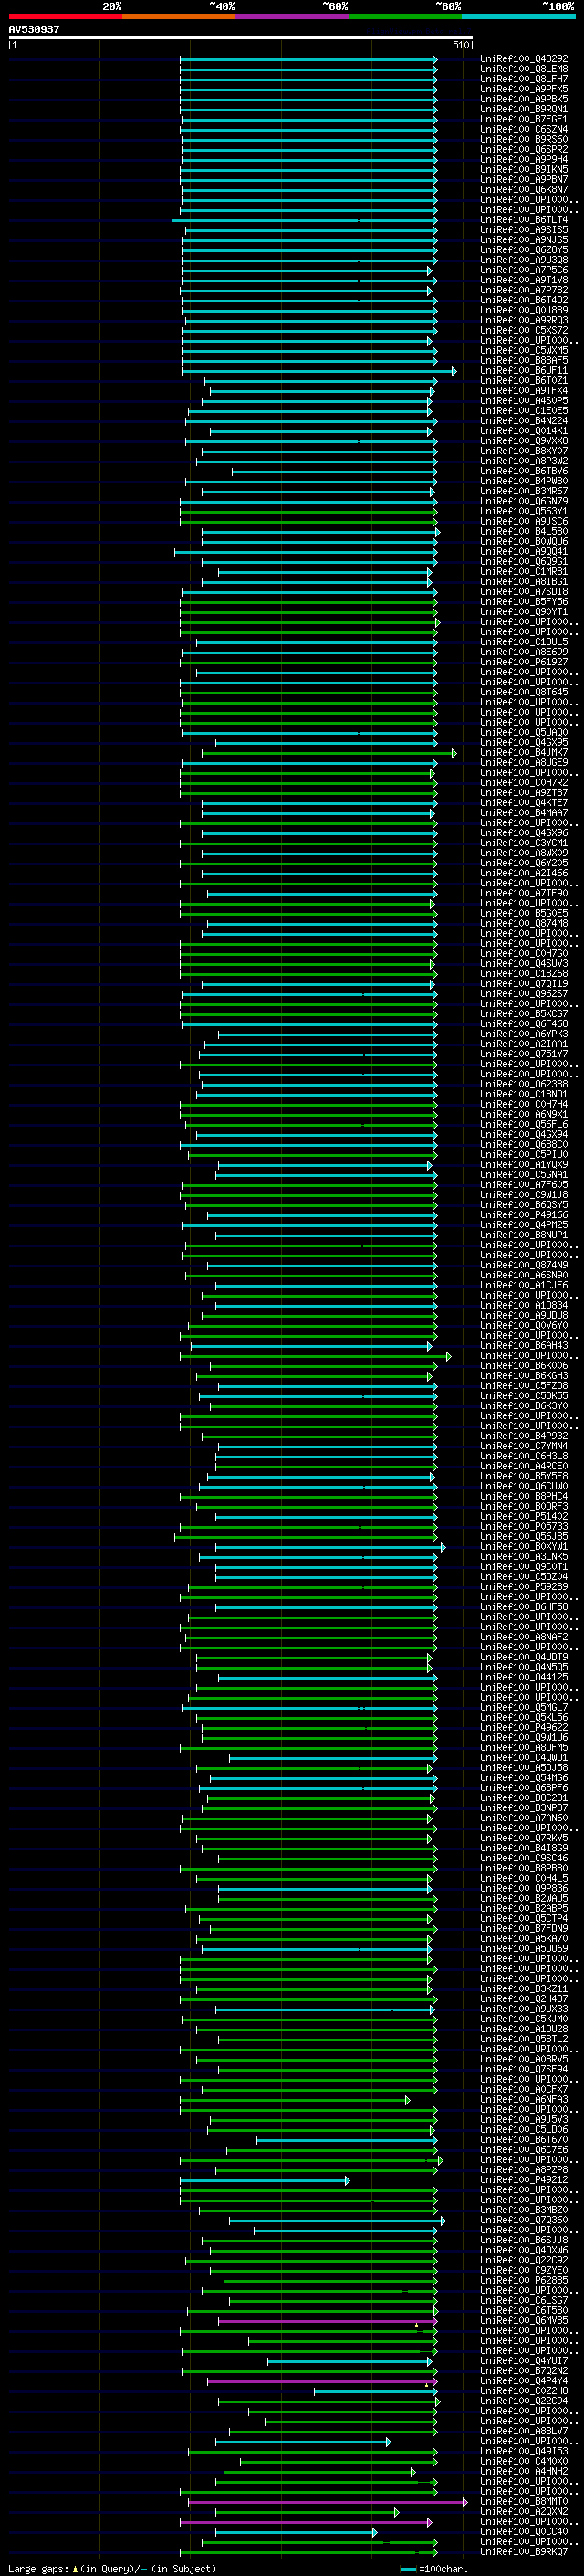Open hit UniRef100_Q8LEM8

click(524, 69)
